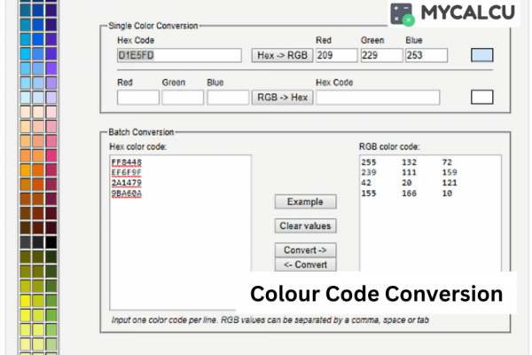The height and width of the screenshot is (355, 532).
Task: Focus the empty Red input left of RGB -> Hex
Action: coord(137,97)
